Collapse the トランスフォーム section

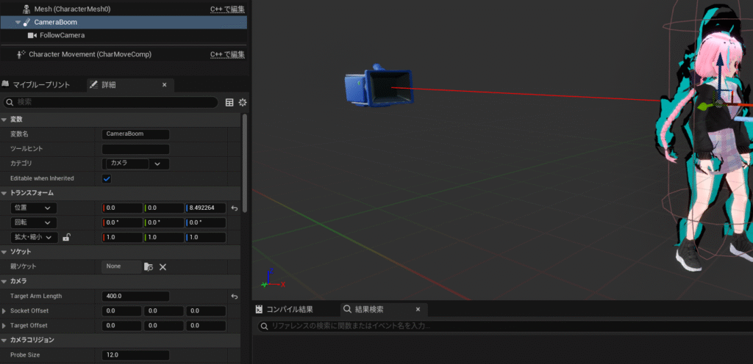(4, 193)
